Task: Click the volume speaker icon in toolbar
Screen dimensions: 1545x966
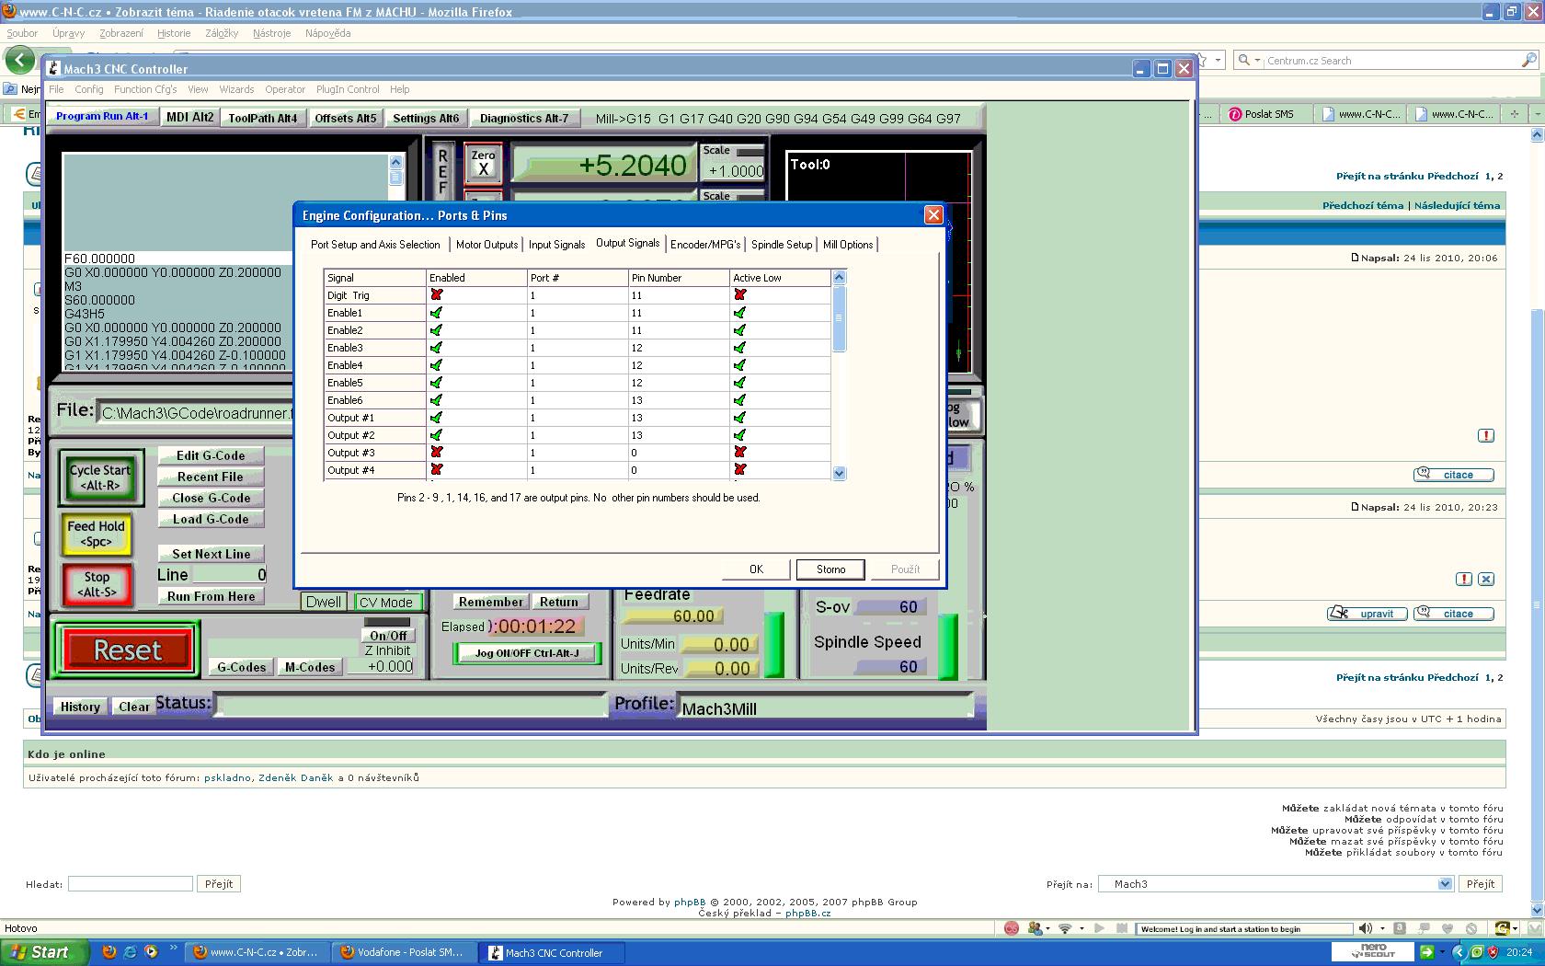Action: click(1366, 928)
